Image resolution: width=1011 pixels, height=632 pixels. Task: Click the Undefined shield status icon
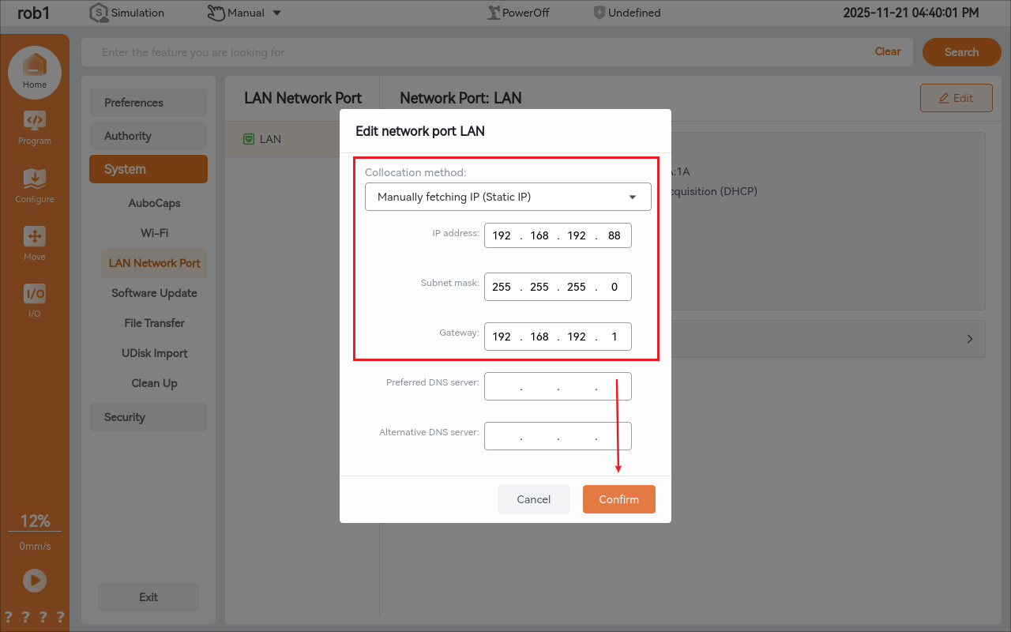[599, 13]
